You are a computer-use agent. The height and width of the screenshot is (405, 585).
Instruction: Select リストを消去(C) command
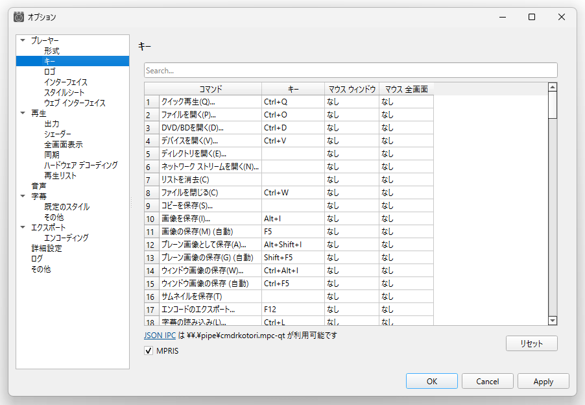210,180
